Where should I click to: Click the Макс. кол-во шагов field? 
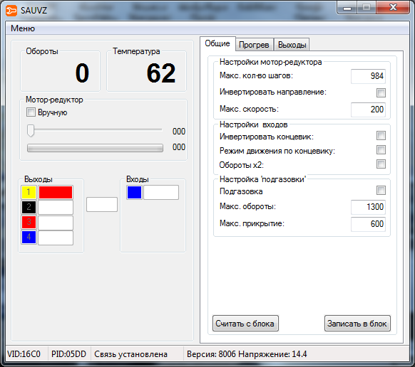368,76
